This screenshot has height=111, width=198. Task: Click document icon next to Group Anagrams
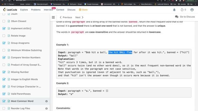point(9,43)
